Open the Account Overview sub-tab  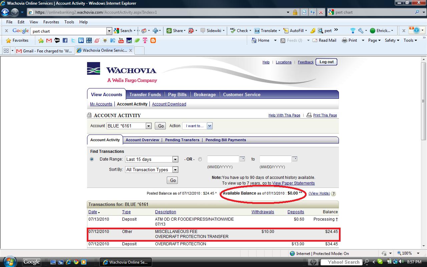point(142,140)
